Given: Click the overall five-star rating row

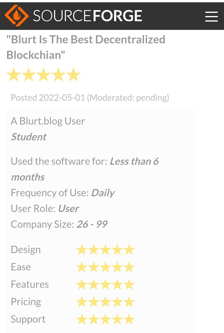Looking at the screenshot, I should tap(43, 75).
